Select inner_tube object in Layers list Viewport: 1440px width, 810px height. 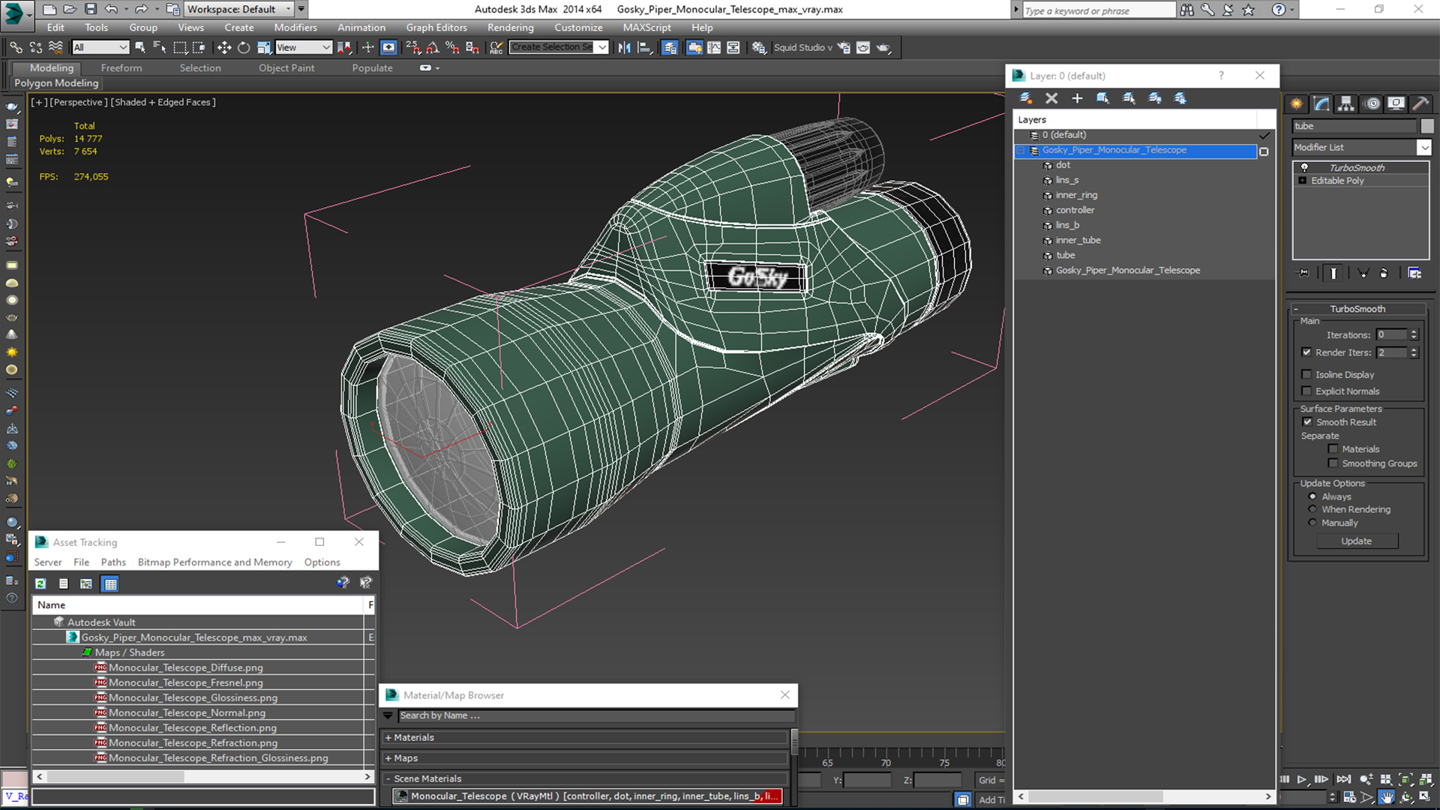(1078, 240)
